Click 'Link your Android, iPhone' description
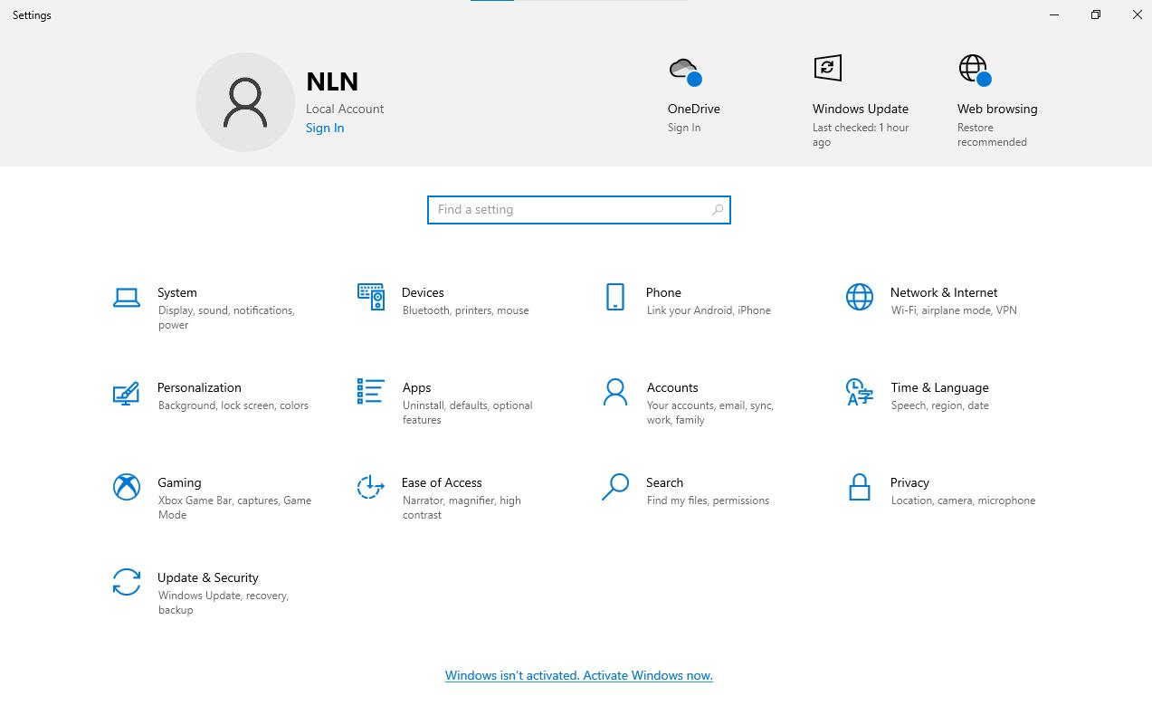 (x=709, y=310)
